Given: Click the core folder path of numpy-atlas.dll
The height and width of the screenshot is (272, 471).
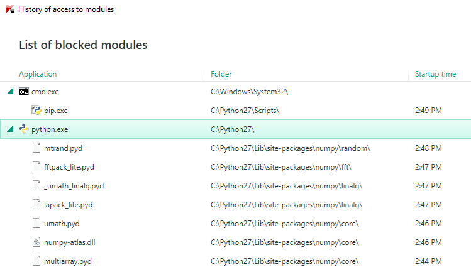Looking at the screenshot, I should coord(285,242).
